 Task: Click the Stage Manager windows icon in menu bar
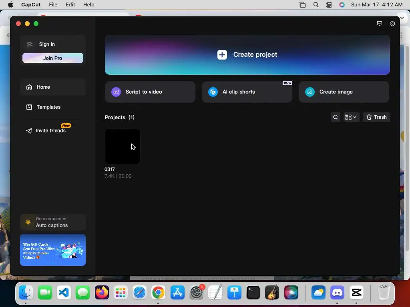pyautogui.click(x=302, y=5)
